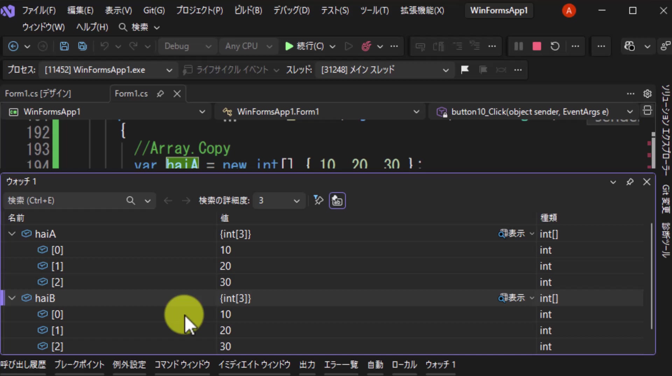Pause debugging with Break All icon

click(x=519, y=46)
